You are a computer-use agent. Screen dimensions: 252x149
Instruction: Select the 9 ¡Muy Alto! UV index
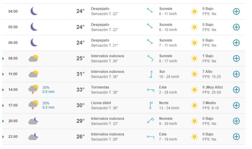point(213,87)
